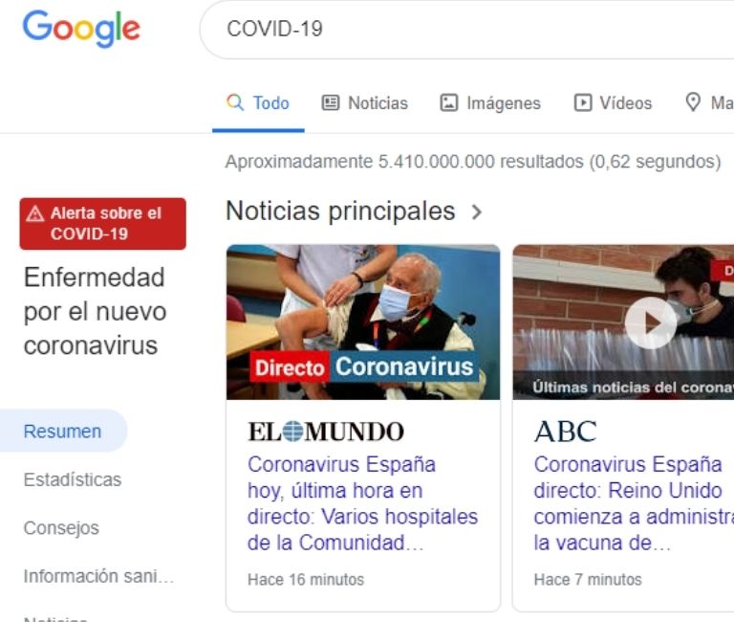This screenshot has width=734, height=622.
Task: Open Estadísticas in the sidebar
Action: coord(73,479)
